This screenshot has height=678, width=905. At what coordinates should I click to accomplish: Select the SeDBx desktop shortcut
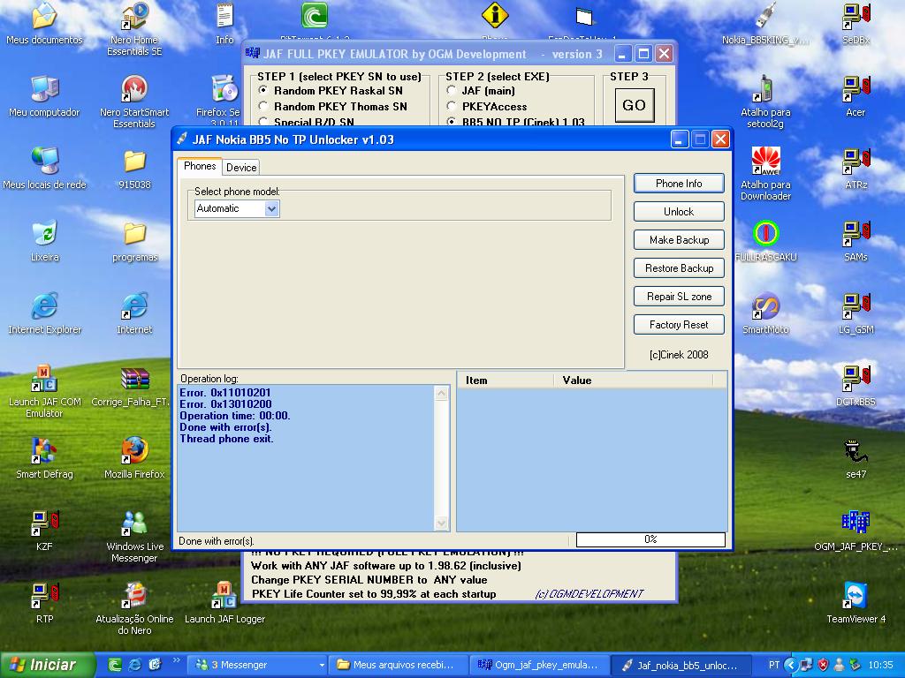click(x=856, y=23)
